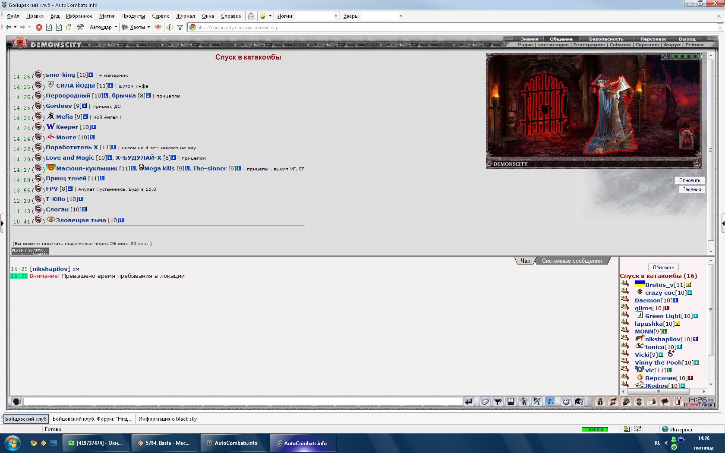The width and height of the screenshot is (725, 453).
Task: Open the chat filter funnel icon
Action: pos(498,402)
